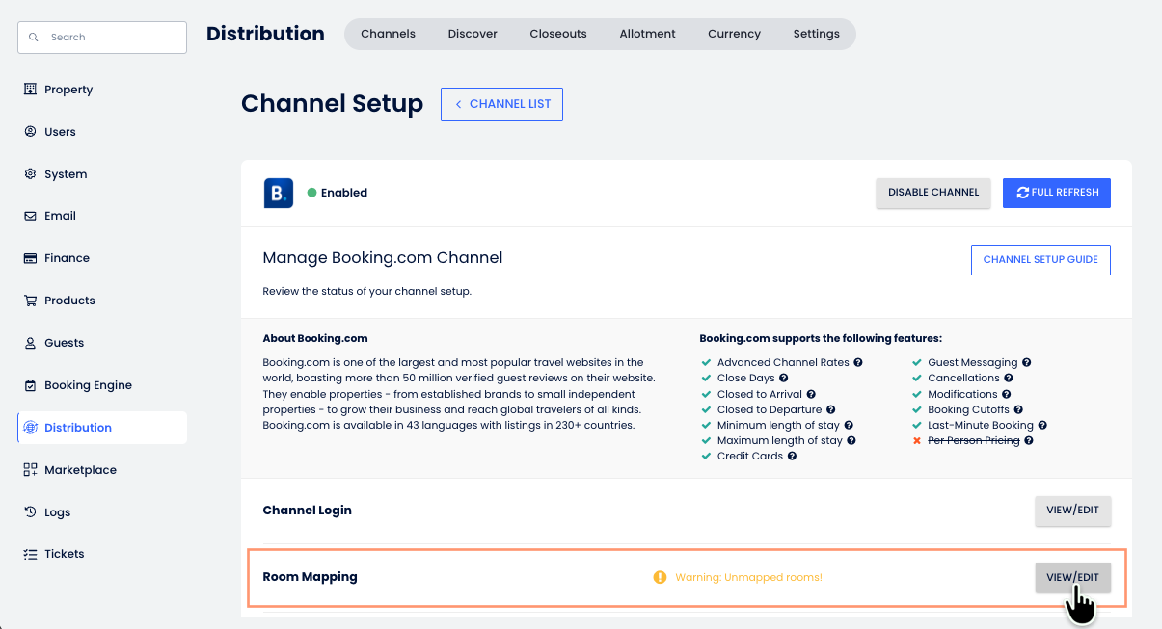Click View/Edit for Room Mapping
Viewport: 1162px width, 629px height.
click(x=1072, y=578)
